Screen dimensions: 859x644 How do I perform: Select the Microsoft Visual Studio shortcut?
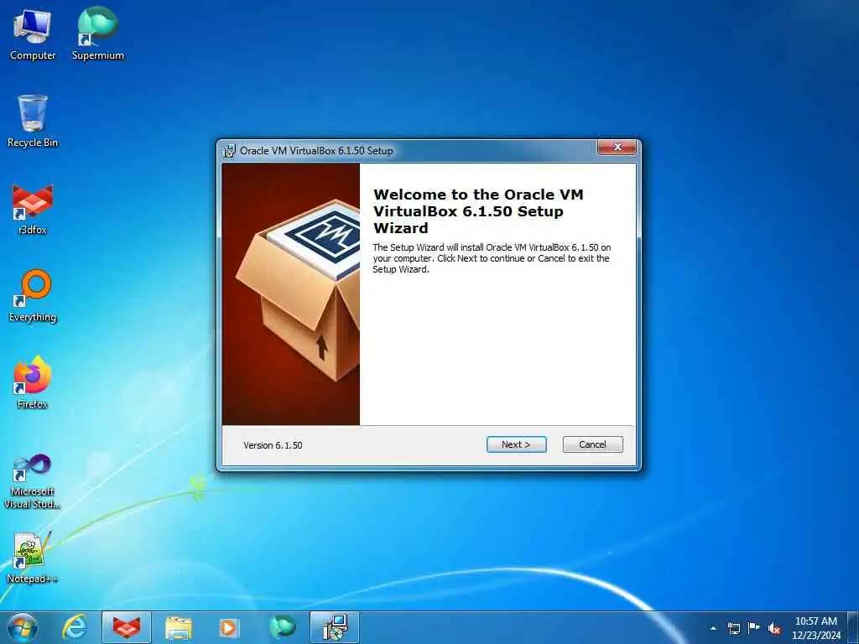coord(33,482)
